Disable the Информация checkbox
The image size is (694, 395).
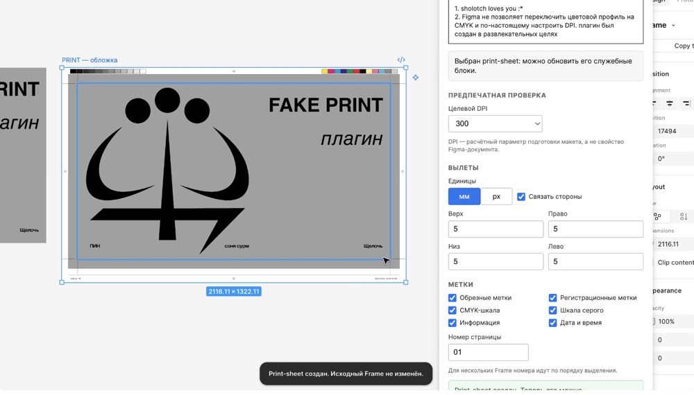point(452,322)
